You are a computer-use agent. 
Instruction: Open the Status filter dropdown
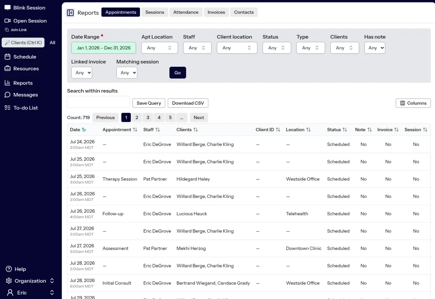(x=277, y=48)
